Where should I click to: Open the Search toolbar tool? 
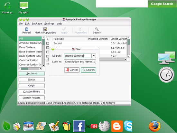pyautogui.click(x=97, y=31)
